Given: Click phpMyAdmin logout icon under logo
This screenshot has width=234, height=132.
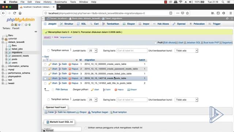Looking at the screenshot, I should point(16,25).
